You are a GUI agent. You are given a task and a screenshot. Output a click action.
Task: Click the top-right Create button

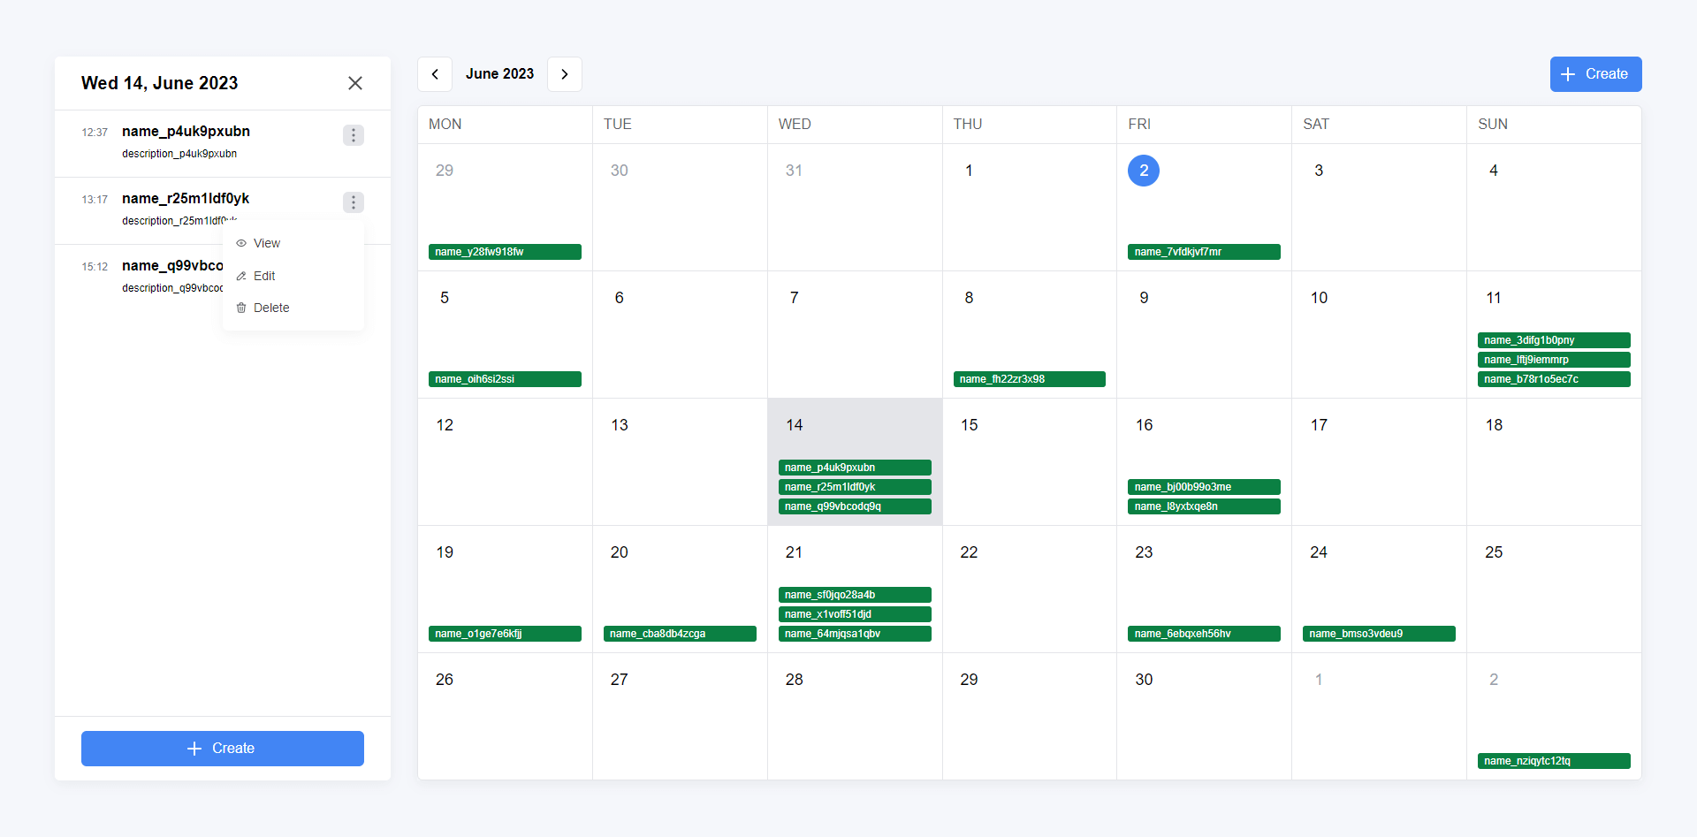(x=1595, y=74)
